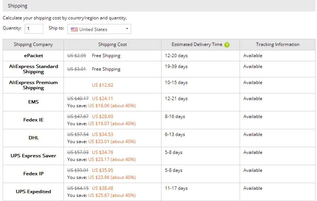Image resolution: width=317 pixels, height=201 pixels.
Task: Click Free Shipping in AliExpress Standard row
Action: 106,69
